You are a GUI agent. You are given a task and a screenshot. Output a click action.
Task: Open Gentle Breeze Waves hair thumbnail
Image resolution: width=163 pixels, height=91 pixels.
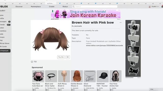point(77,76)
